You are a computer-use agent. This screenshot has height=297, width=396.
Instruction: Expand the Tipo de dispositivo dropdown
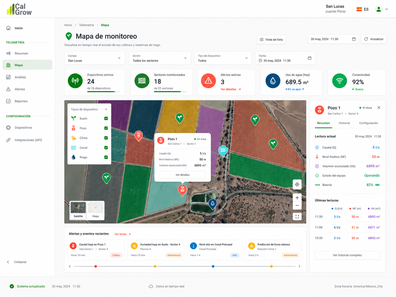click(x=223, y=58)
